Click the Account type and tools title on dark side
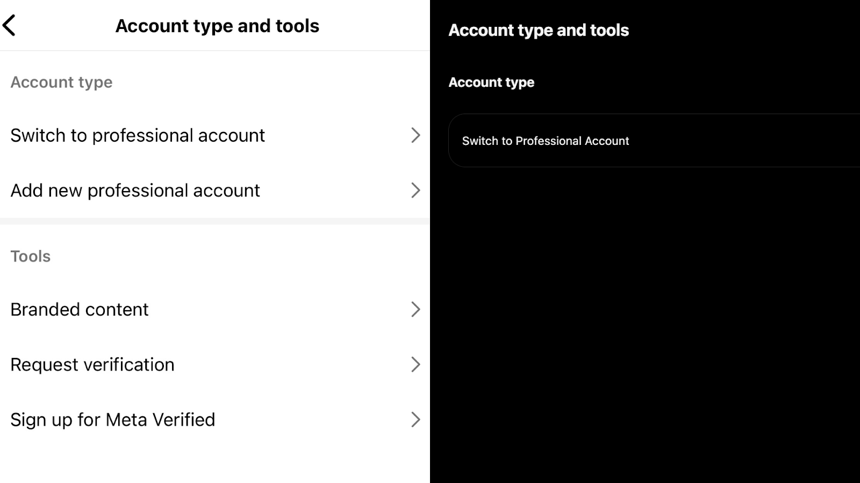Viewport: 860px width, 483px height. pyautogui.click(x=539, y=30)
